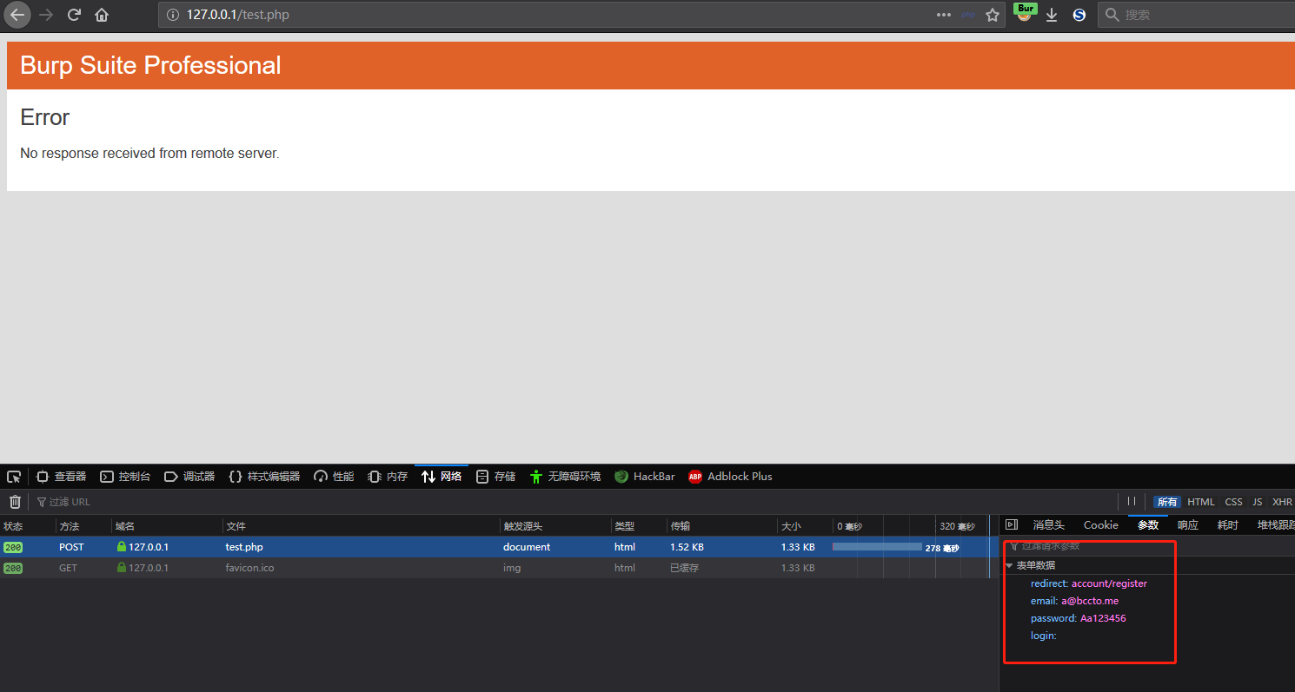Filter requests by CSS type

pos(1234,502)
